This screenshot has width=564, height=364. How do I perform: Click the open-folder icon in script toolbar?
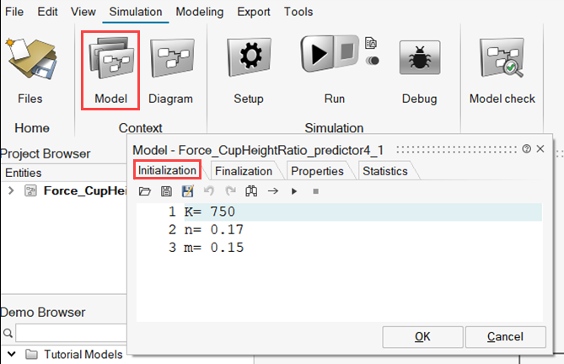(x=145, y=191)
